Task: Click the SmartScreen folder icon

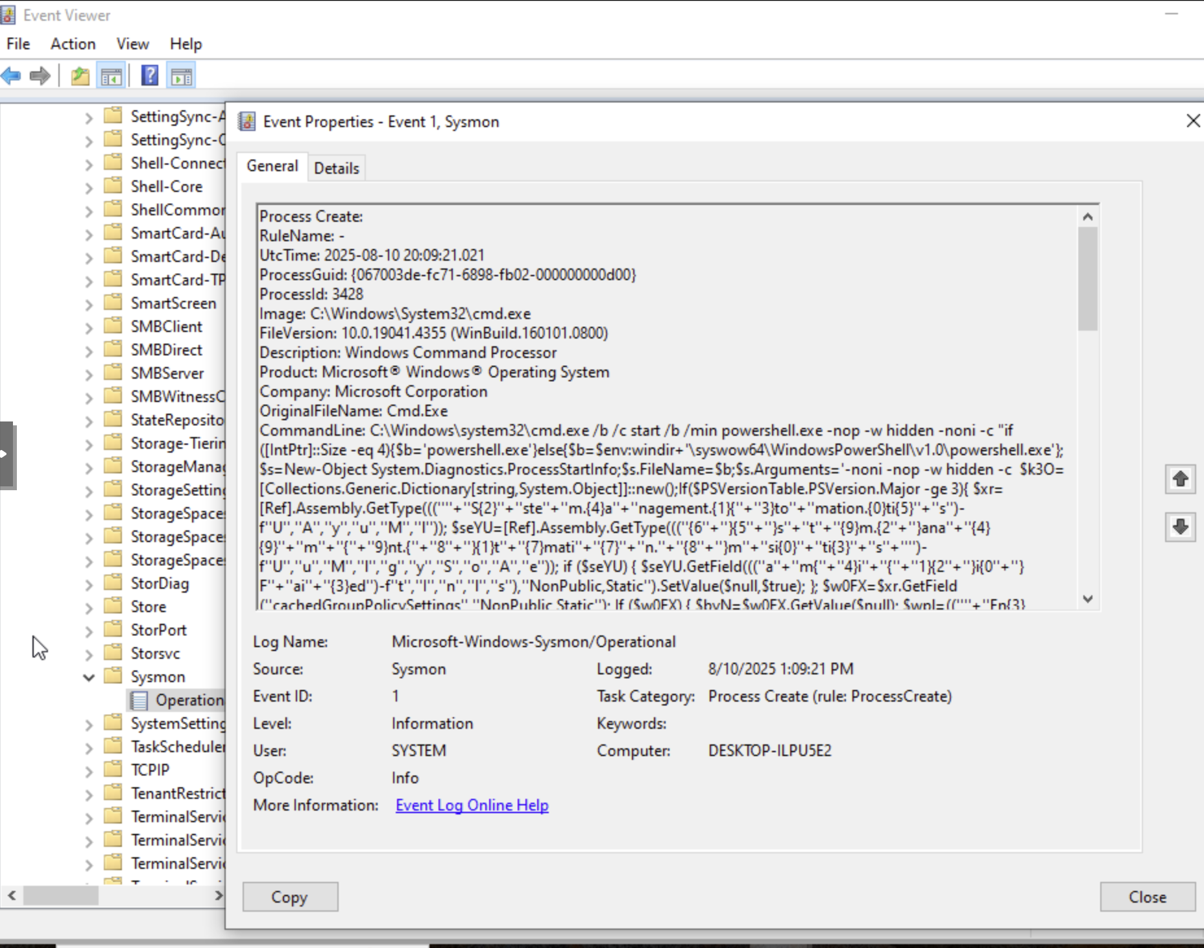Action: point(114,302)
